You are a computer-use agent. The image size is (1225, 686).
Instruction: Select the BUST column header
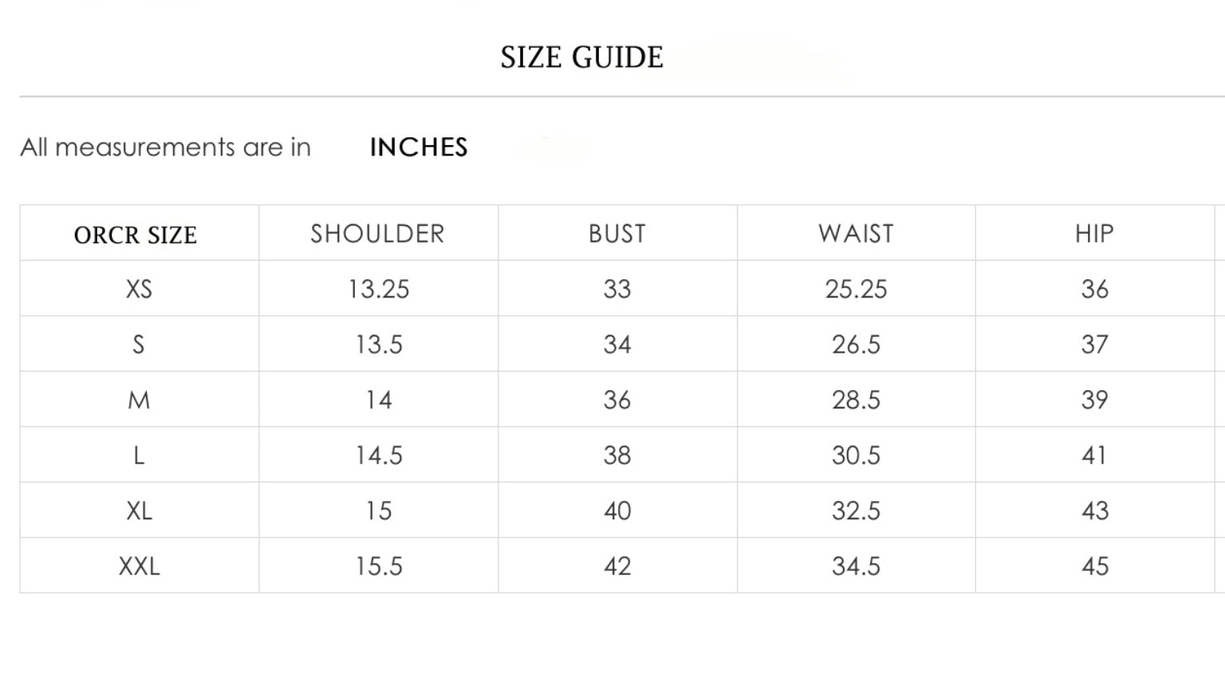coord(617,234)
